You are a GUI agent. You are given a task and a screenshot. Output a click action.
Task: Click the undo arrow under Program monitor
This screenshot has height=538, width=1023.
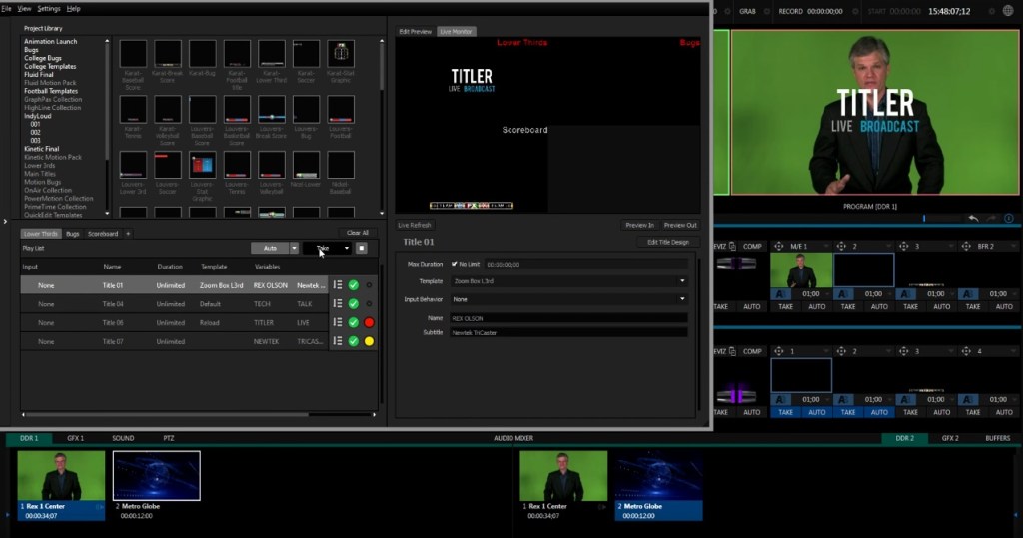coord(973,218)
